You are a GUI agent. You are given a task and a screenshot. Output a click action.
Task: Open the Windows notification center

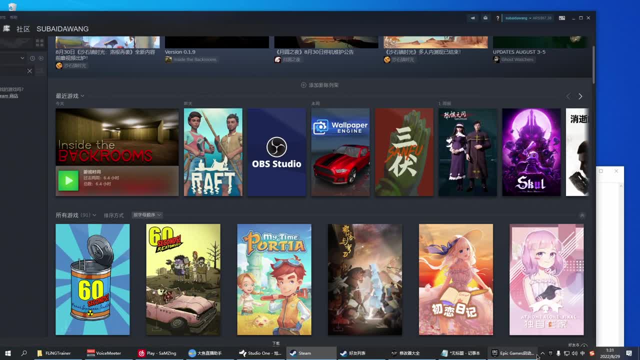click(629, 353)
